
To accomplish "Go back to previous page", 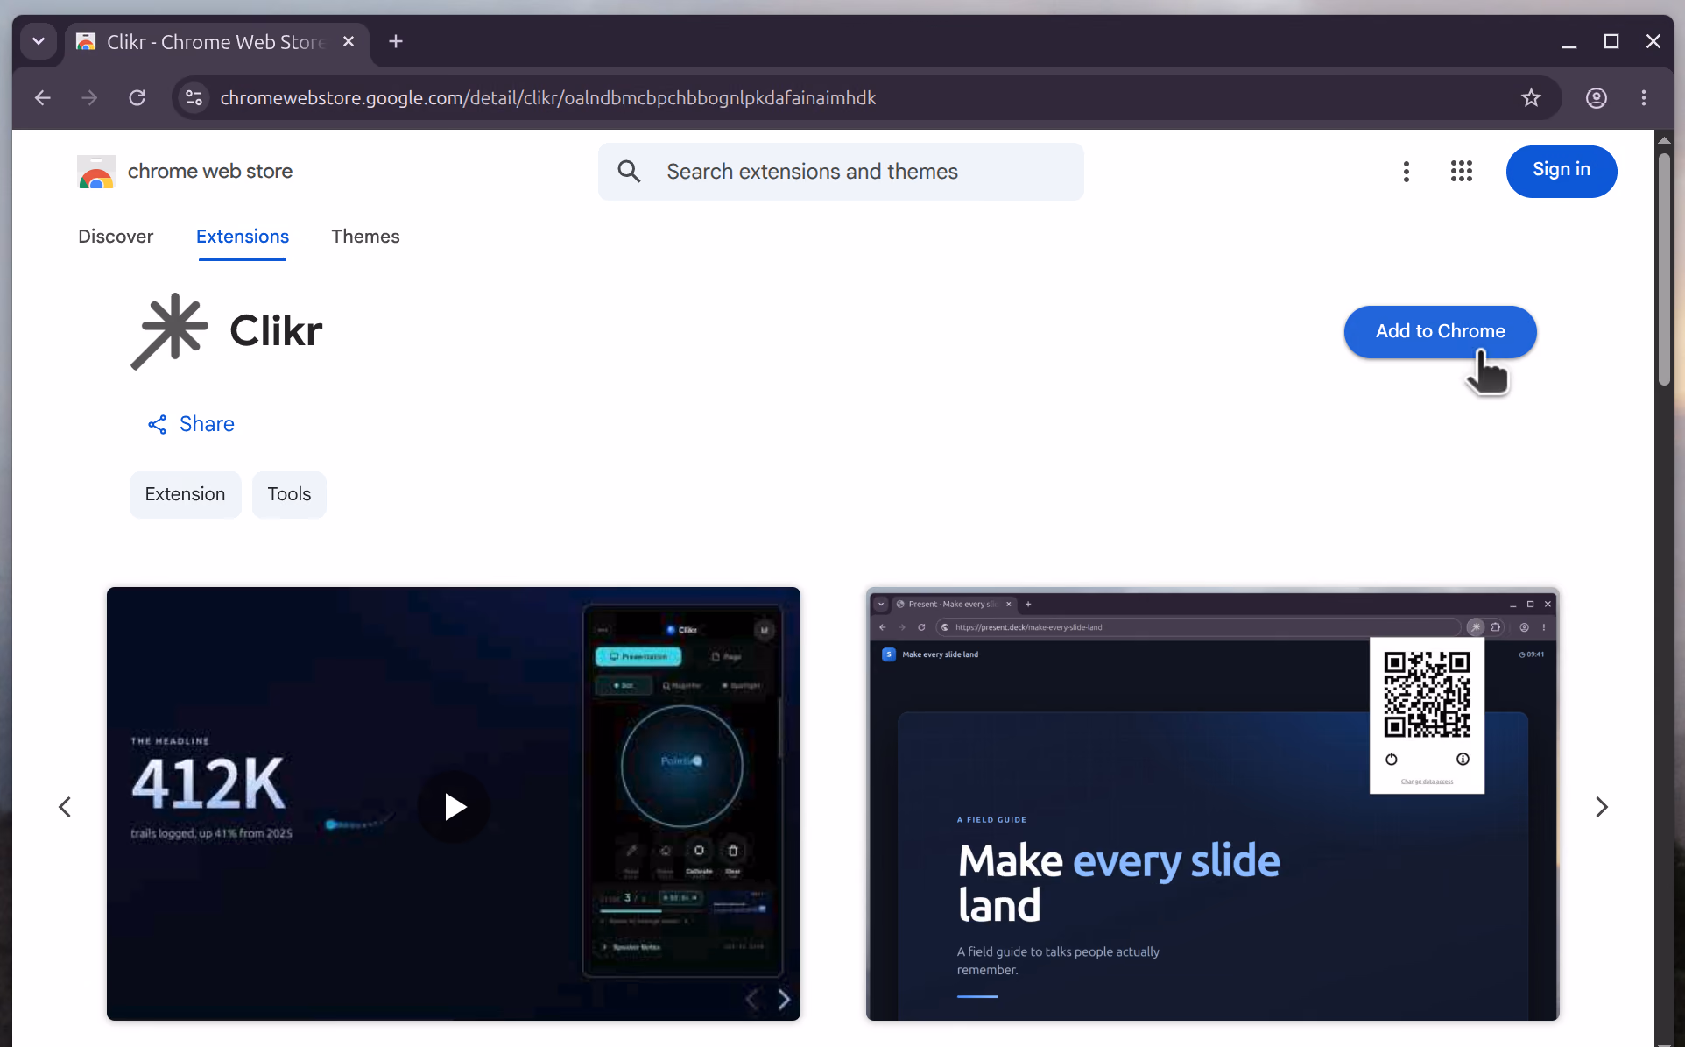I will 42,98.
